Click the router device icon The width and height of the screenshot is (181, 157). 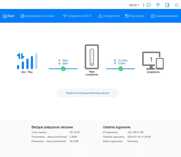tap(92, 57)
